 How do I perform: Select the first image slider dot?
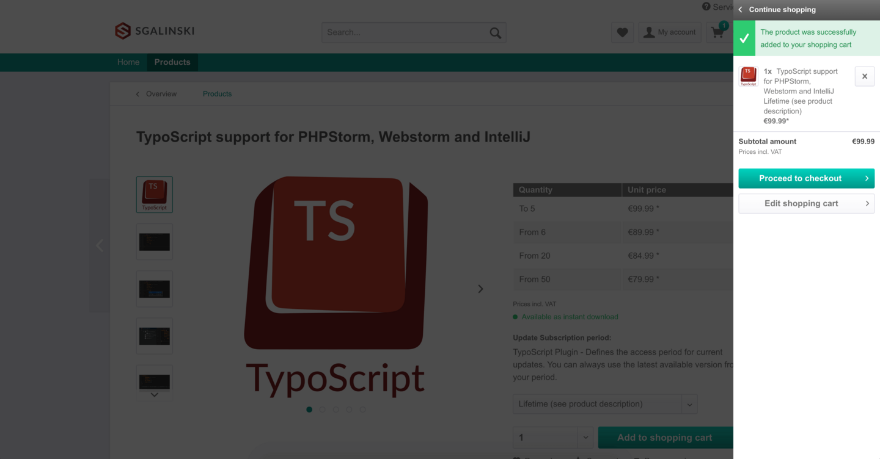309,410
